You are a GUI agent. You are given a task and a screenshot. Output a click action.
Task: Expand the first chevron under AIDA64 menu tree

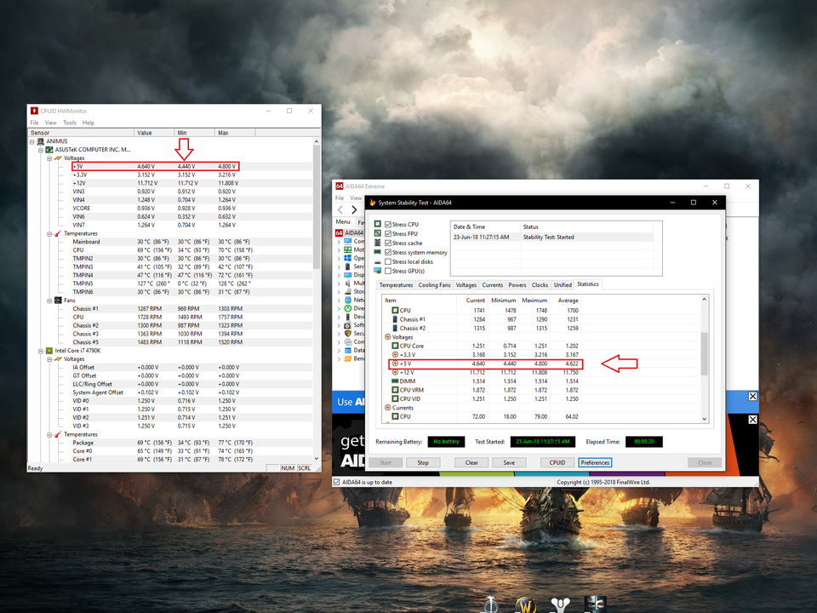[x=339, y=242]
